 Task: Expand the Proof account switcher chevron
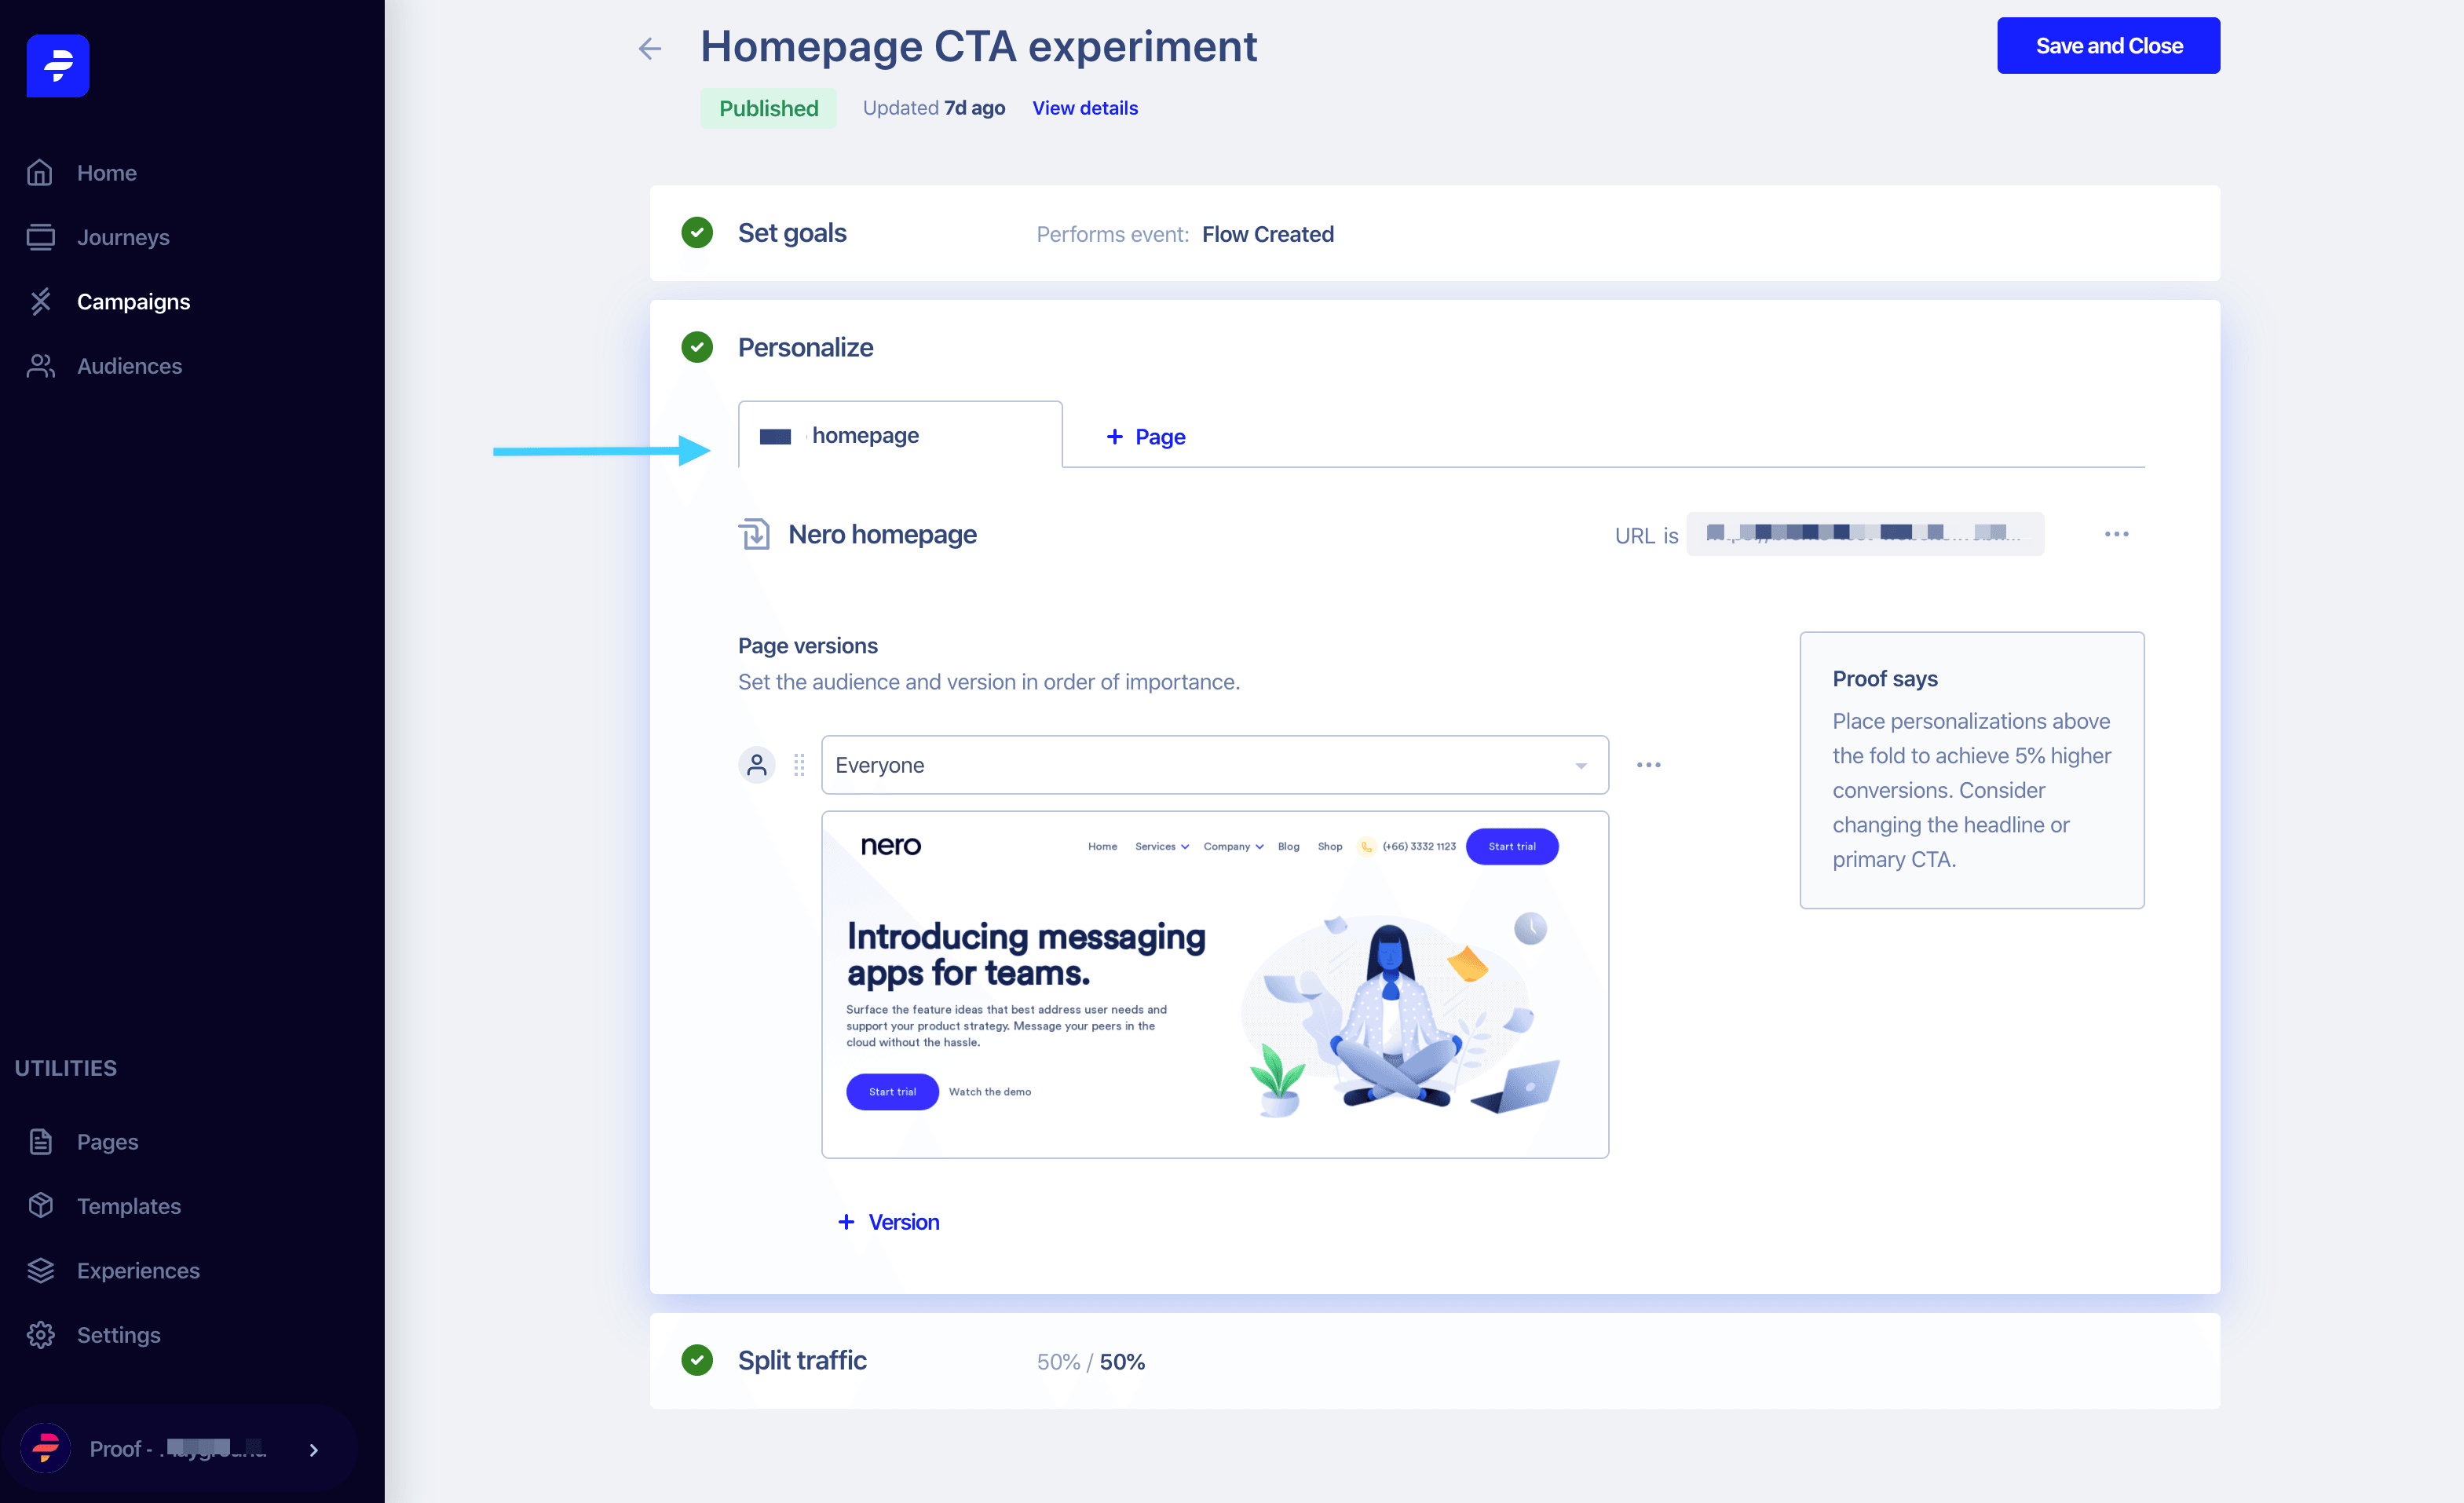pos(313,1449)
